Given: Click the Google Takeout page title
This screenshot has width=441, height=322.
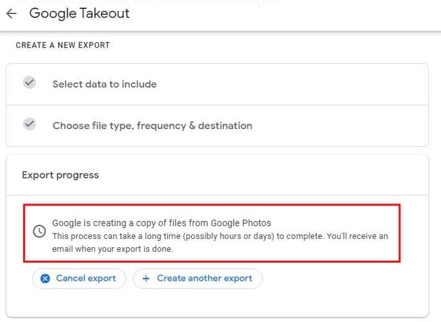Looking at the screenshot, I should pos(79,13).
